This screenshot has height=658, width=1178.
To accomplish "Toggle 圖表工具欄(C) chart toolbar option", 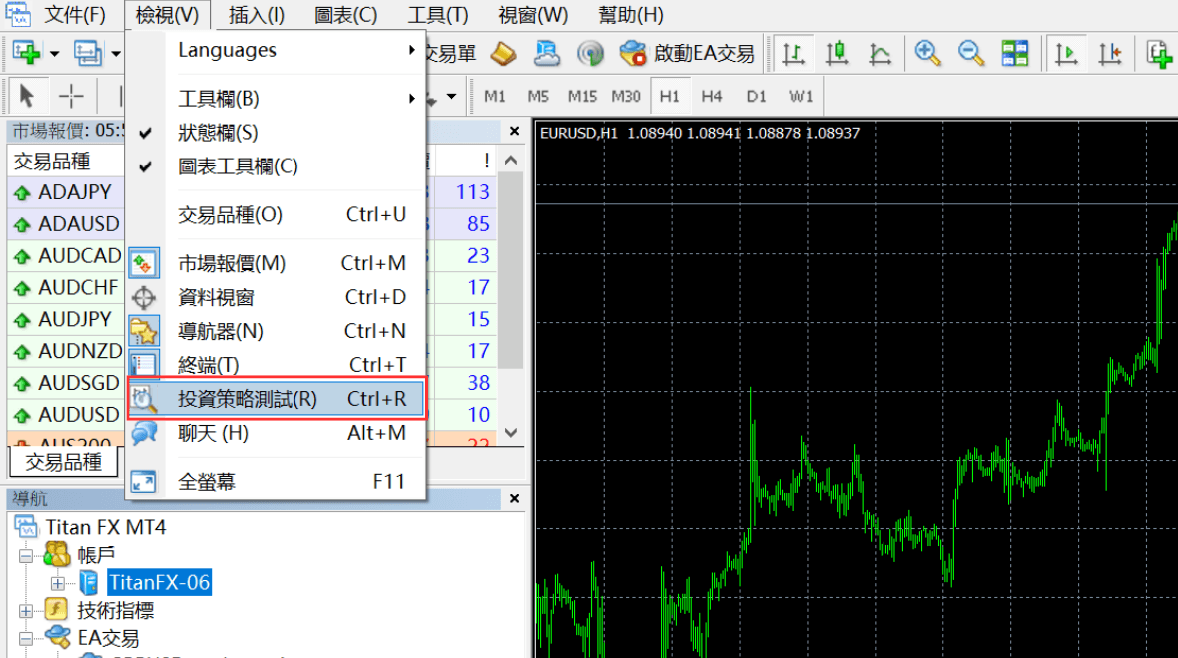I will click(x=238, y=166).
